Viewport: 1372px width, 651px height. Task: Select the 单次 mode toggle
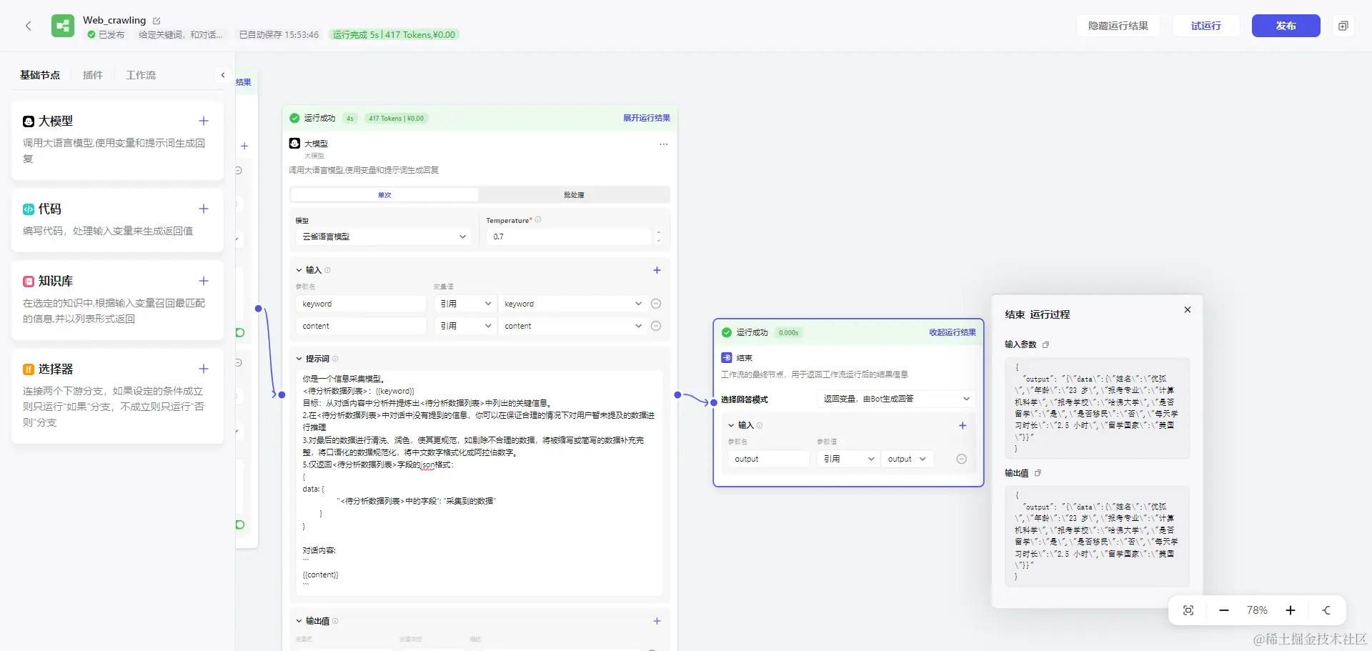pyautogui.click(x=384, y=195)
